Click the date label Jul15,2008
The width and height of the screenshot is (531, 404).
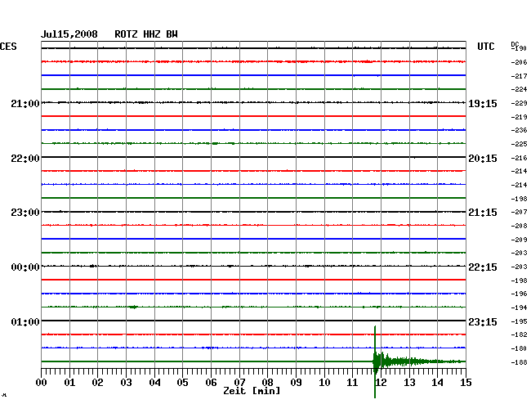(69, 34)
